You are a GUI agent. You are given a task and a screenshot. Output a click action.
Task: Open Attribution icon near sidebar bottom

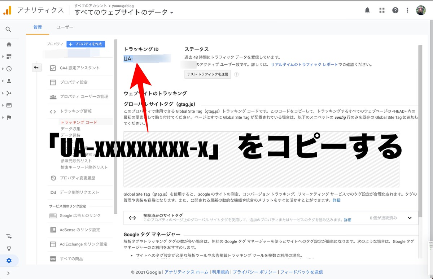[9, 236]
